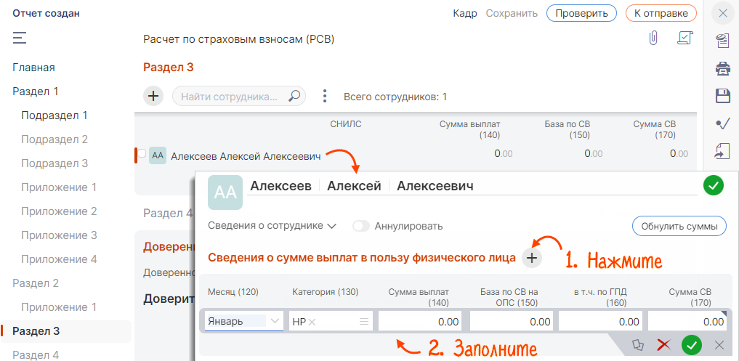The width and height of the screenshot is (739, 361).
Task: Add employee with round plus button
Action: [x=153, y=96]
